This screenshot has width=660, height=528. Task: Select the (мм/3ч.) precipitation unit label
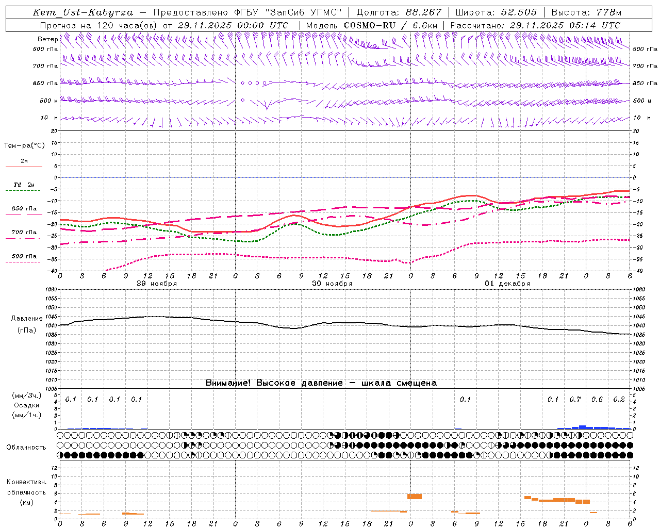coord(27,395)
